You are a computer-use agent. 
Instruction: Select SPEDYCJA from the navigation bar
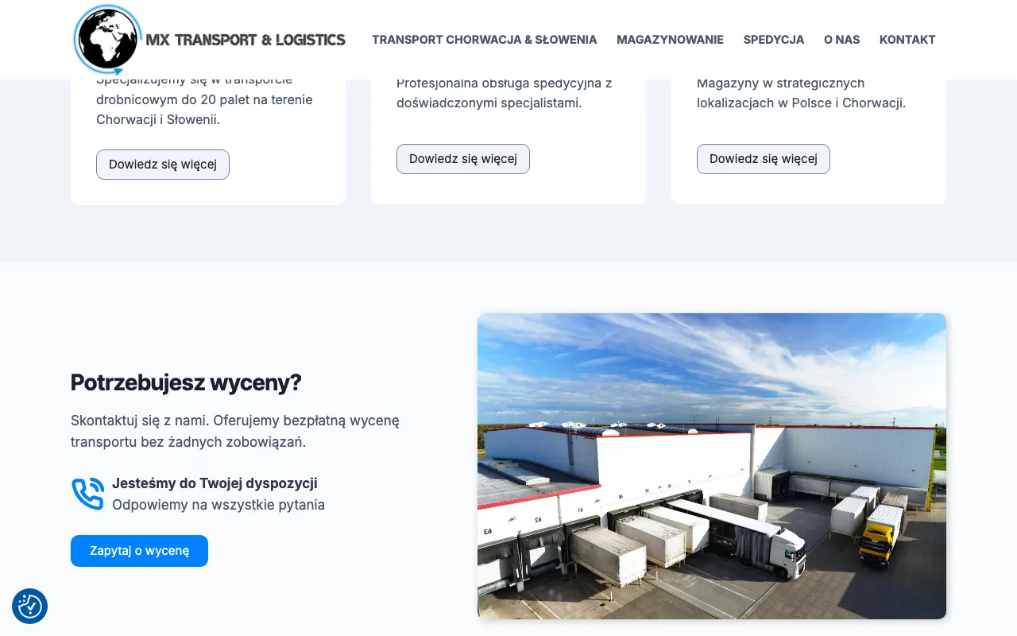coord(773,39)
